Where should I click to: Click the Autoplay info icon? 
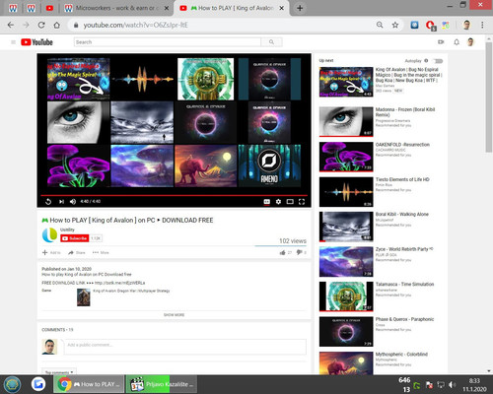click(426, 60)
